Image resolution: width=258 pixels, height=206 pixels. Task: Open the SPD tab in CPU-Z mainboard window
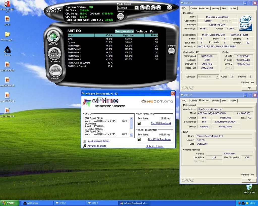click(x=224, y=101)
